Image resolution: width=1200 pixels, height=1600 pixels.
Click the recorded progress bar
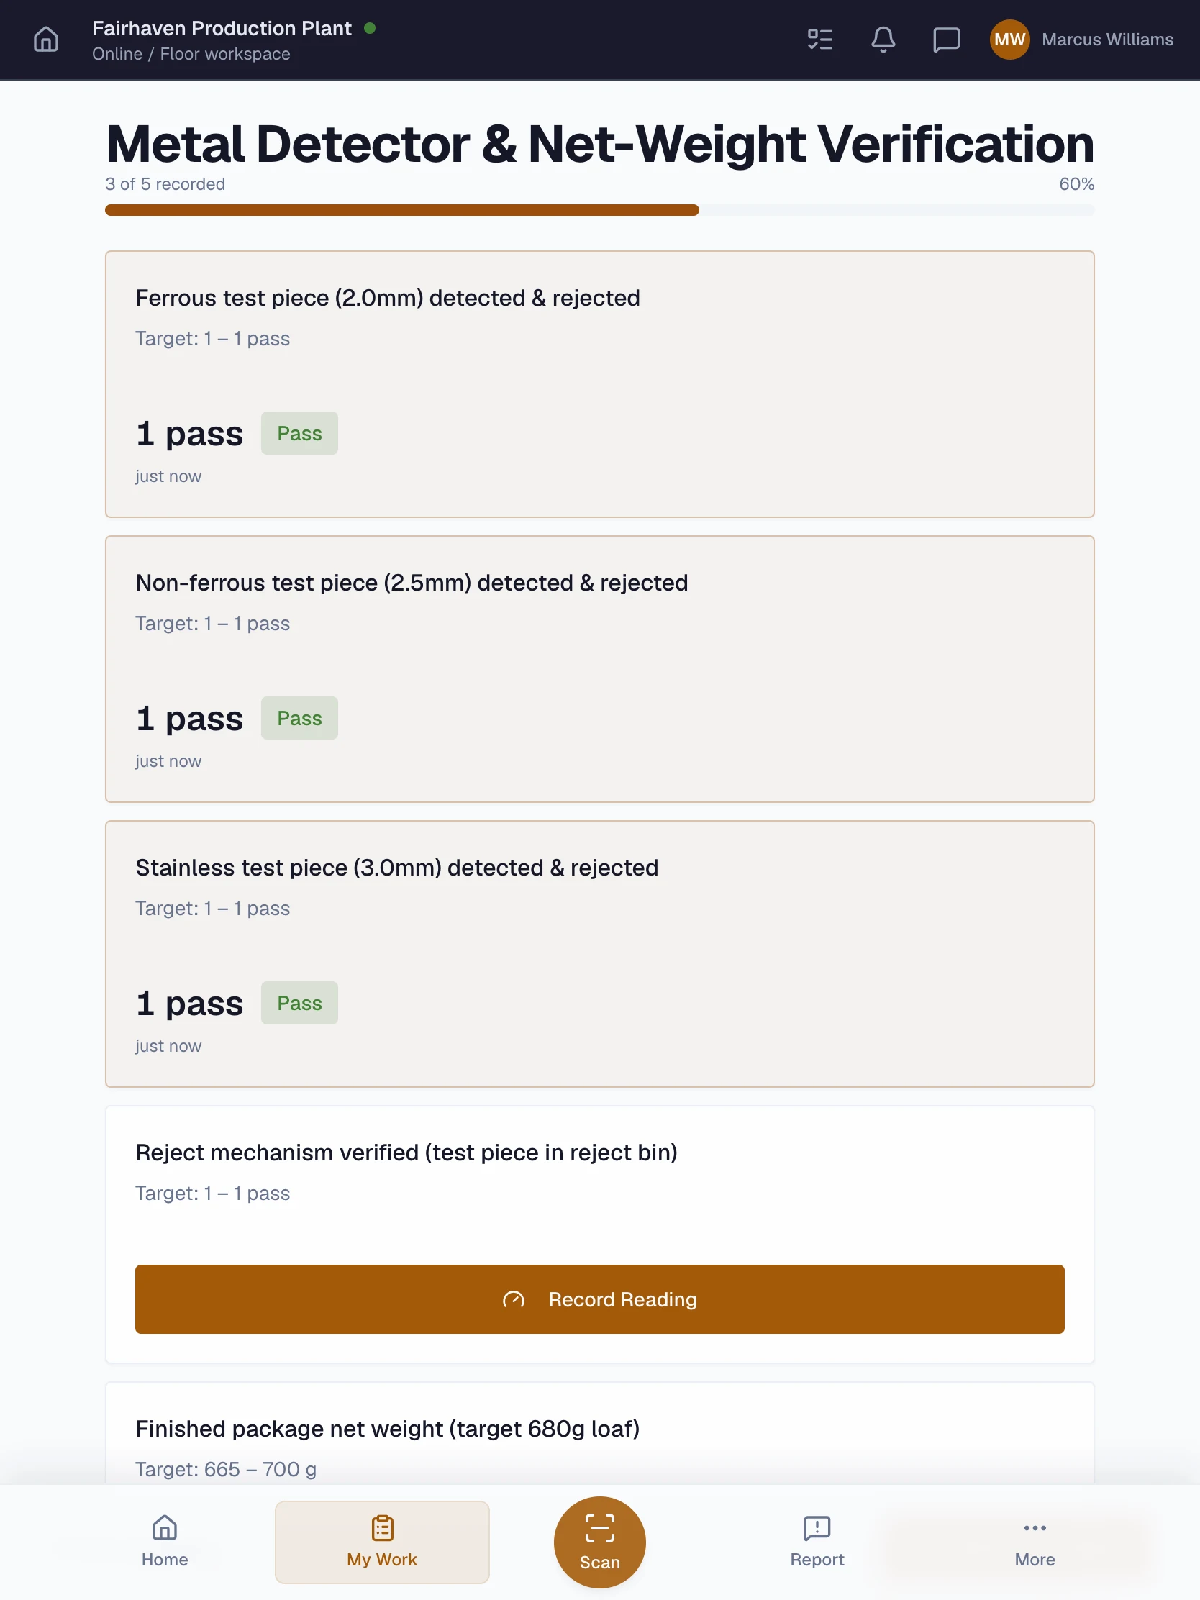(x=599, y=210)
